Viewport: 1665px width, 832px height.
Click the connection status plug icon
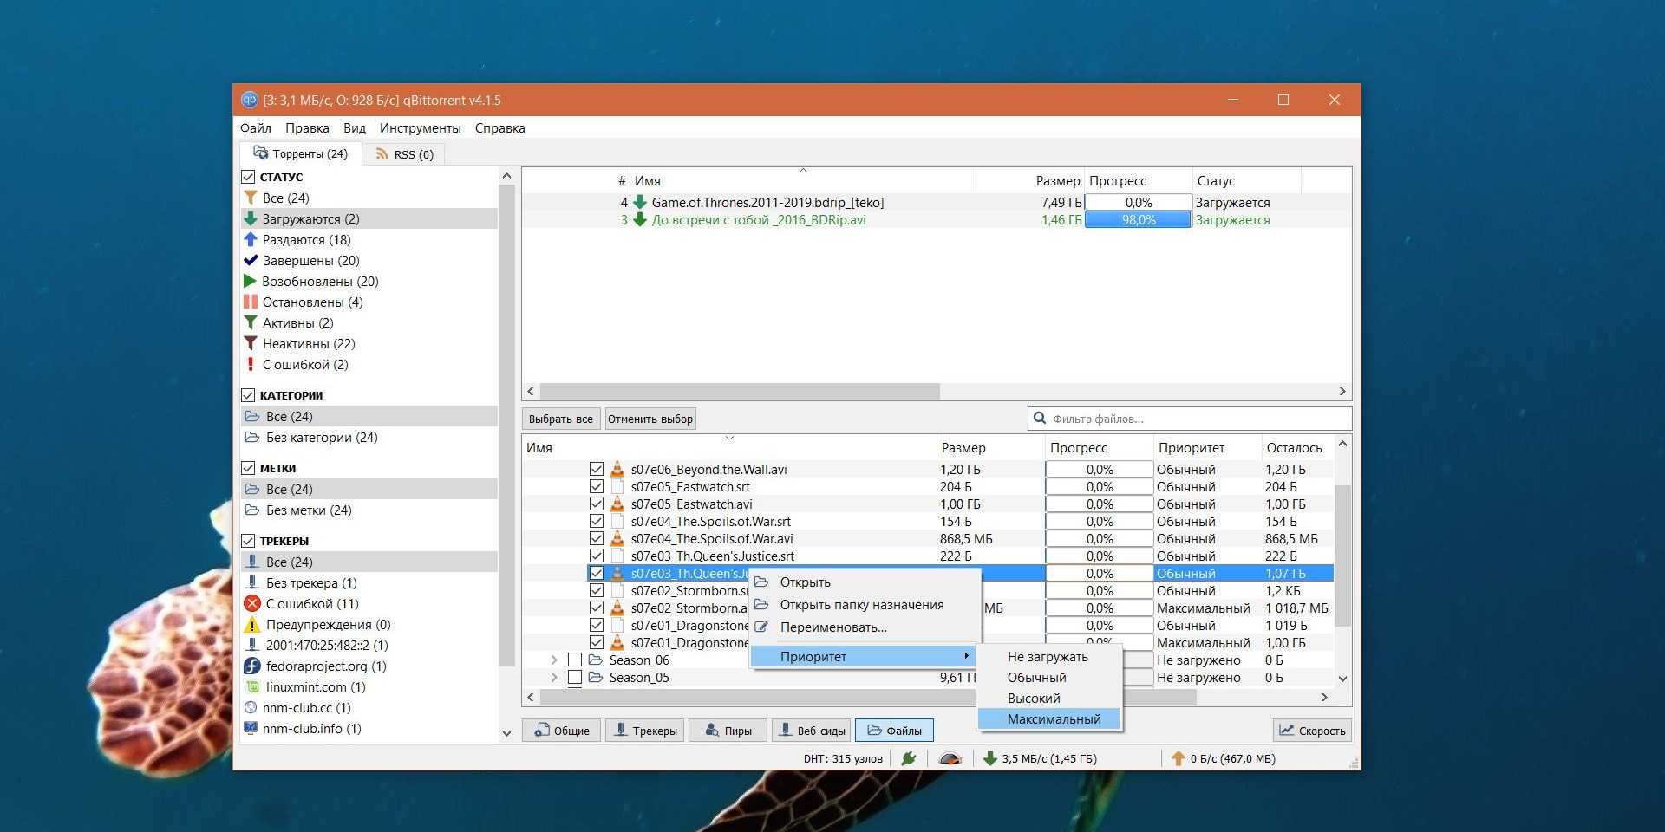click(x=909, y=758)
